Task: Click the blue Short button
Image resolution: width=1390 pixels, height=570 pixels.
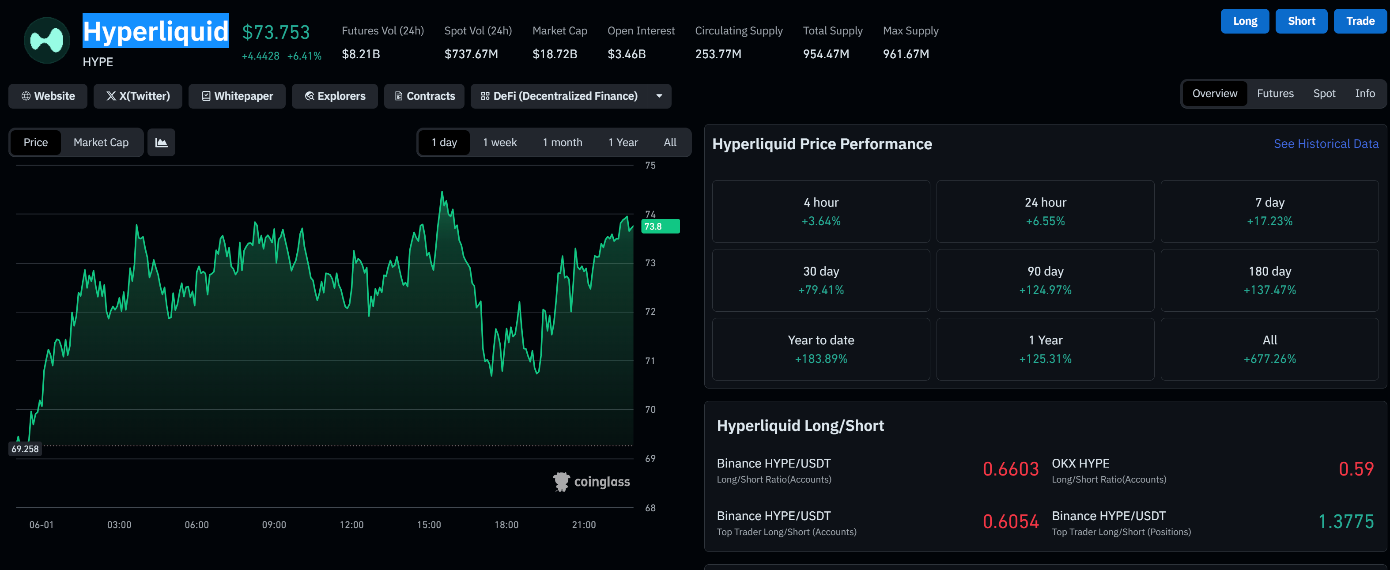Action: coord(1302,21)
